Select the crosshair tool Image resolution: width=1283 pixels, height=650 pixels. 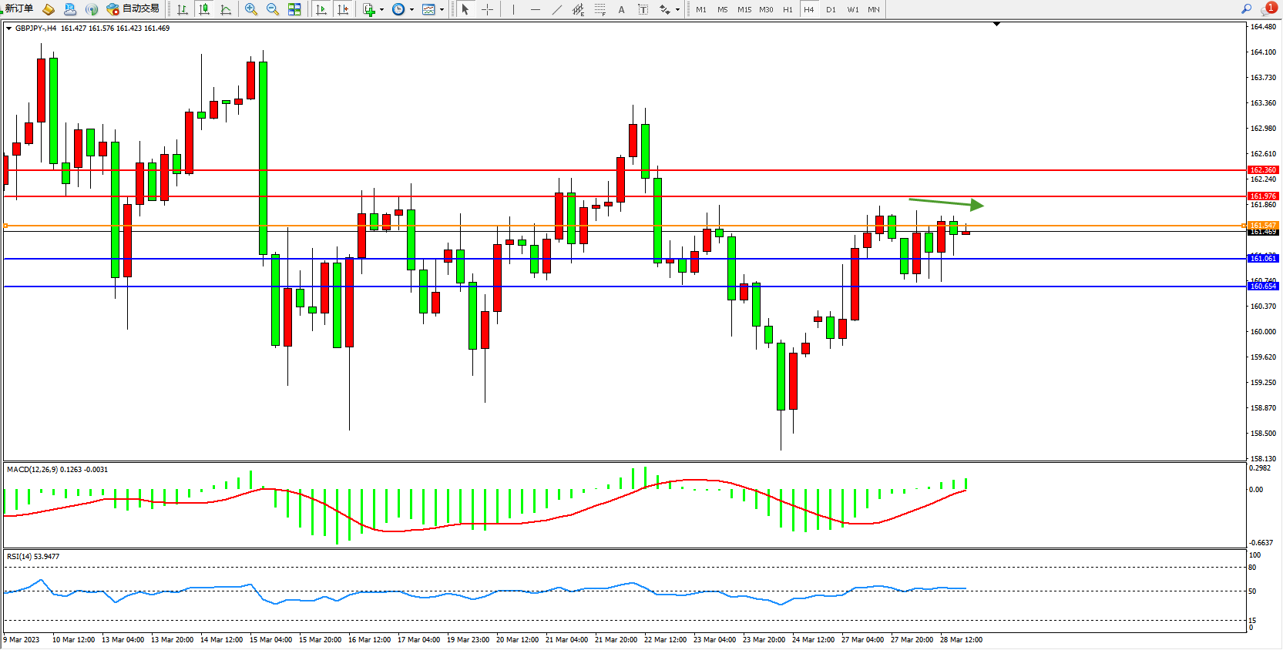(487, 10)
